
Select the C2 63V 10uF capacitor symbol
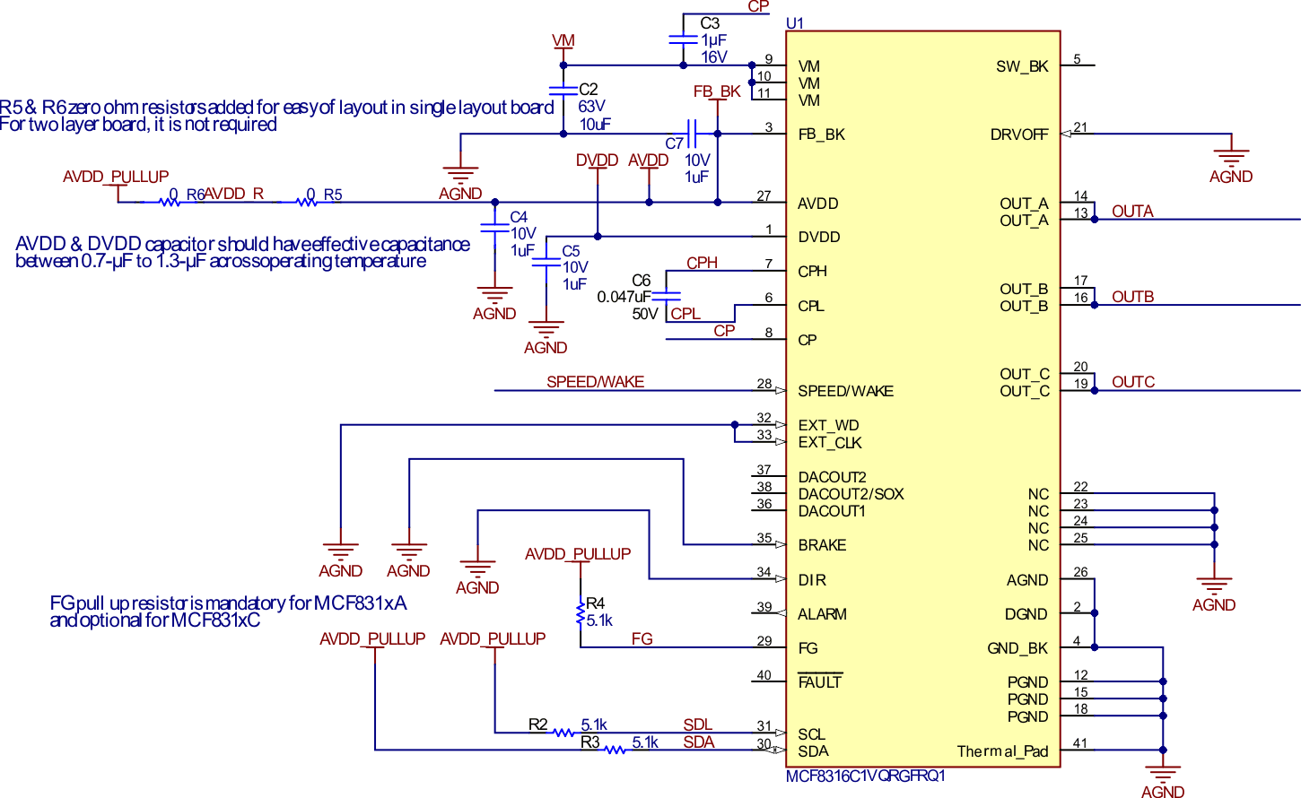[x=563, y=91]
